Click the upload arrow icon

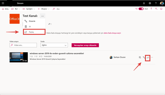click(x=151, y=9)
